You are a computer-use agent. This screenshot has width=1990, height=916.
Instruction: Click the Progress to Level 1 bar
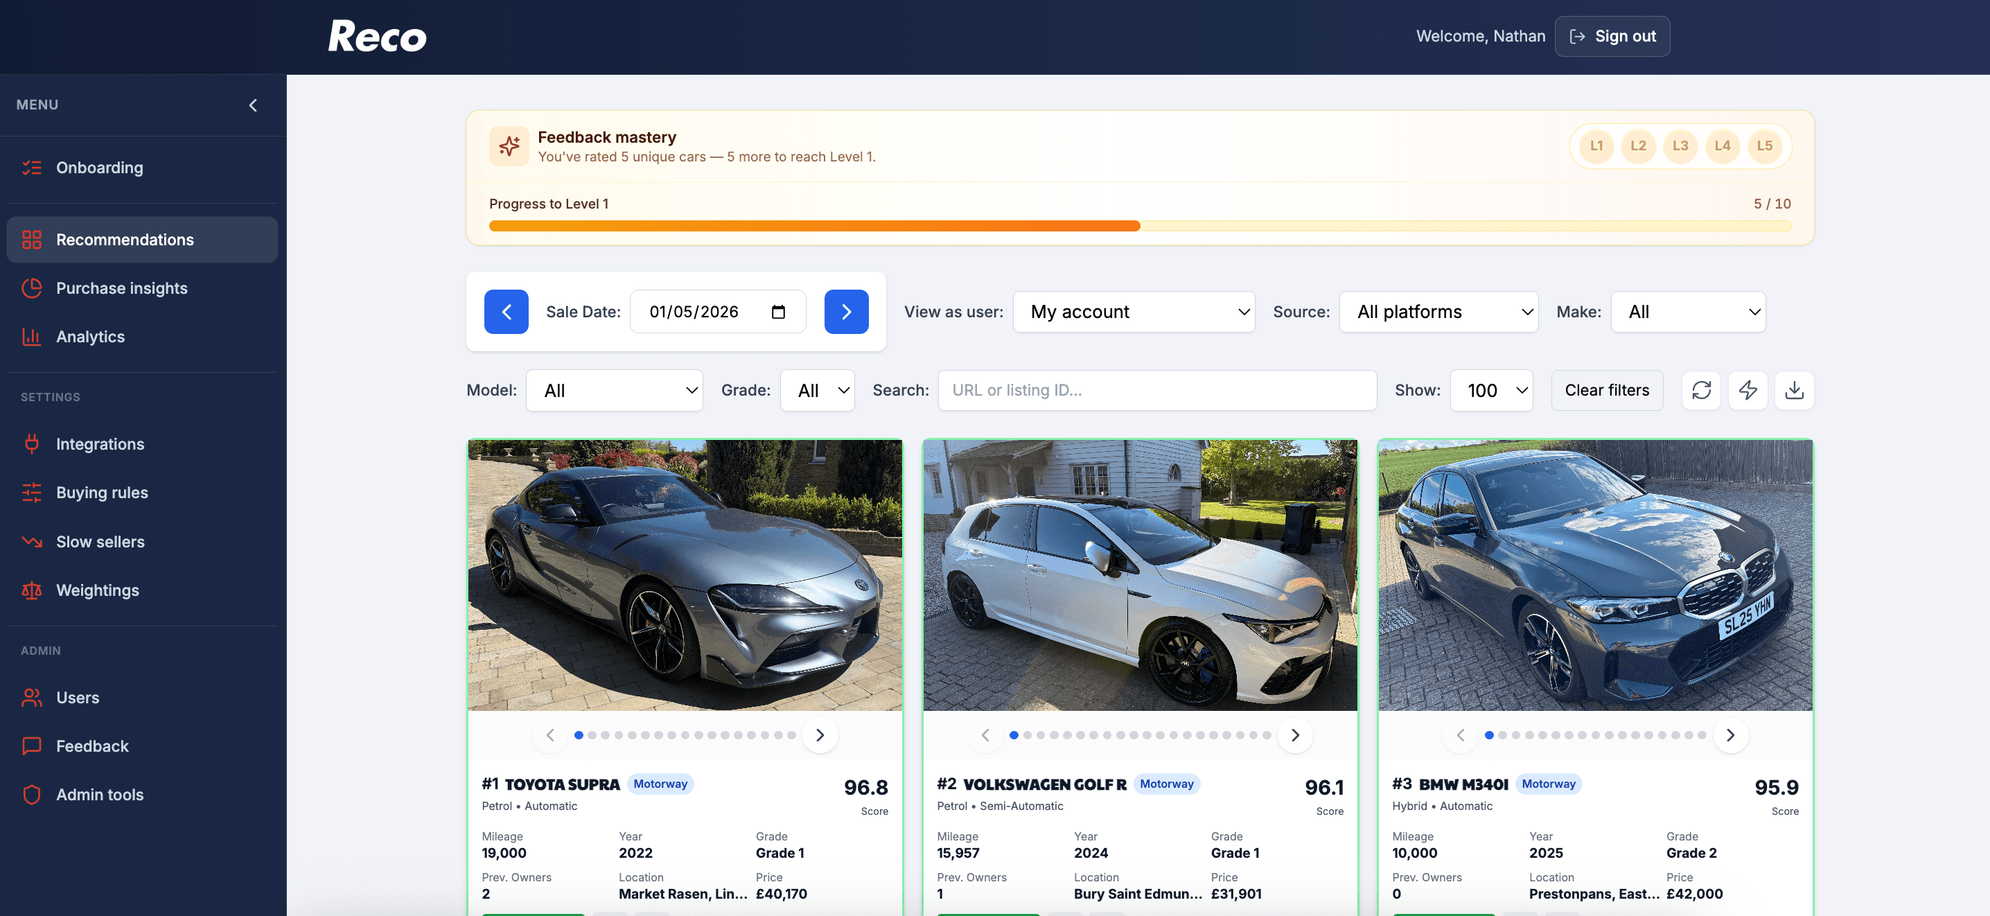click(1139, 227)
